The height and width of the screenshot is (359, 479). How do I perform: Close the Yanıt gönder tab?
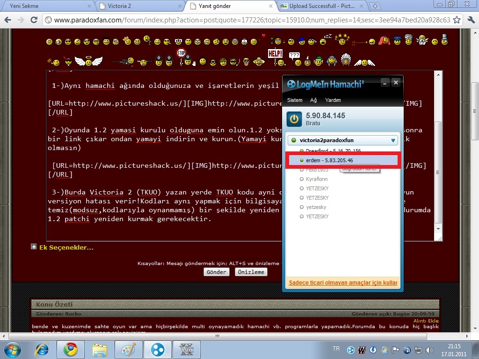(x=271, y=6)
